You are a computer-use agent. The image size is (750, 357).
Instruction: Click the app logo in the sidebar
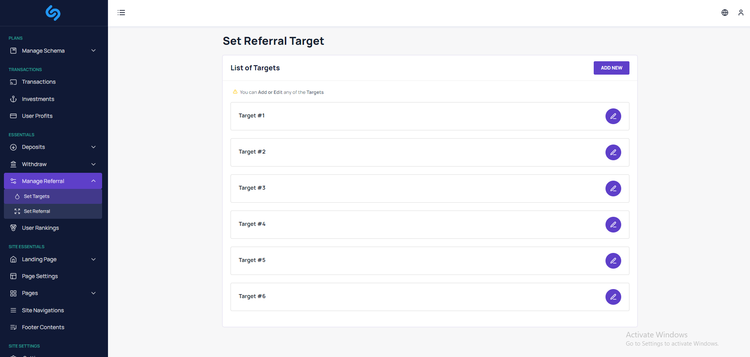point(53,13)
